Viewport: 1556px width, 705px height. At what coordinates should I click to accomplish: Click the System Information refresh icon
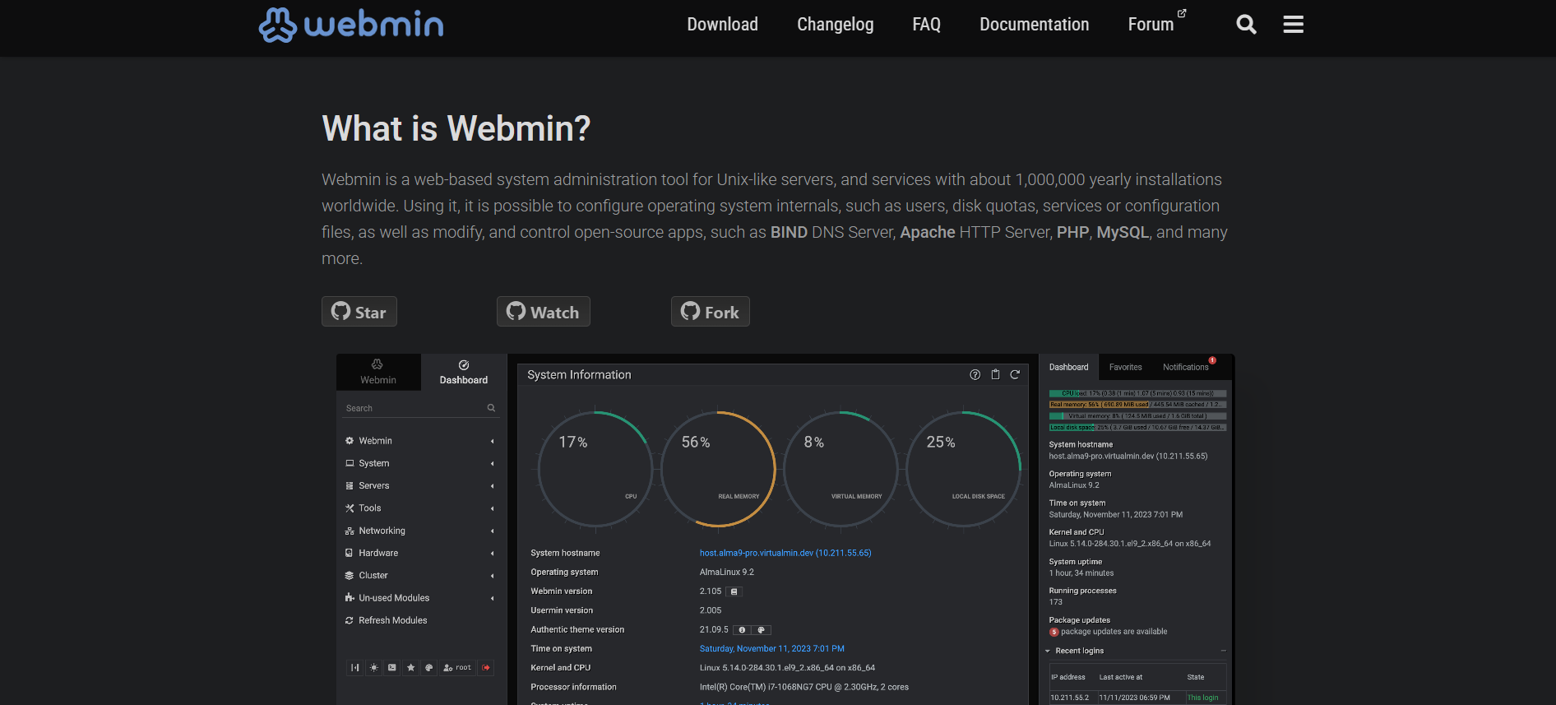[x=1015, y=374]
